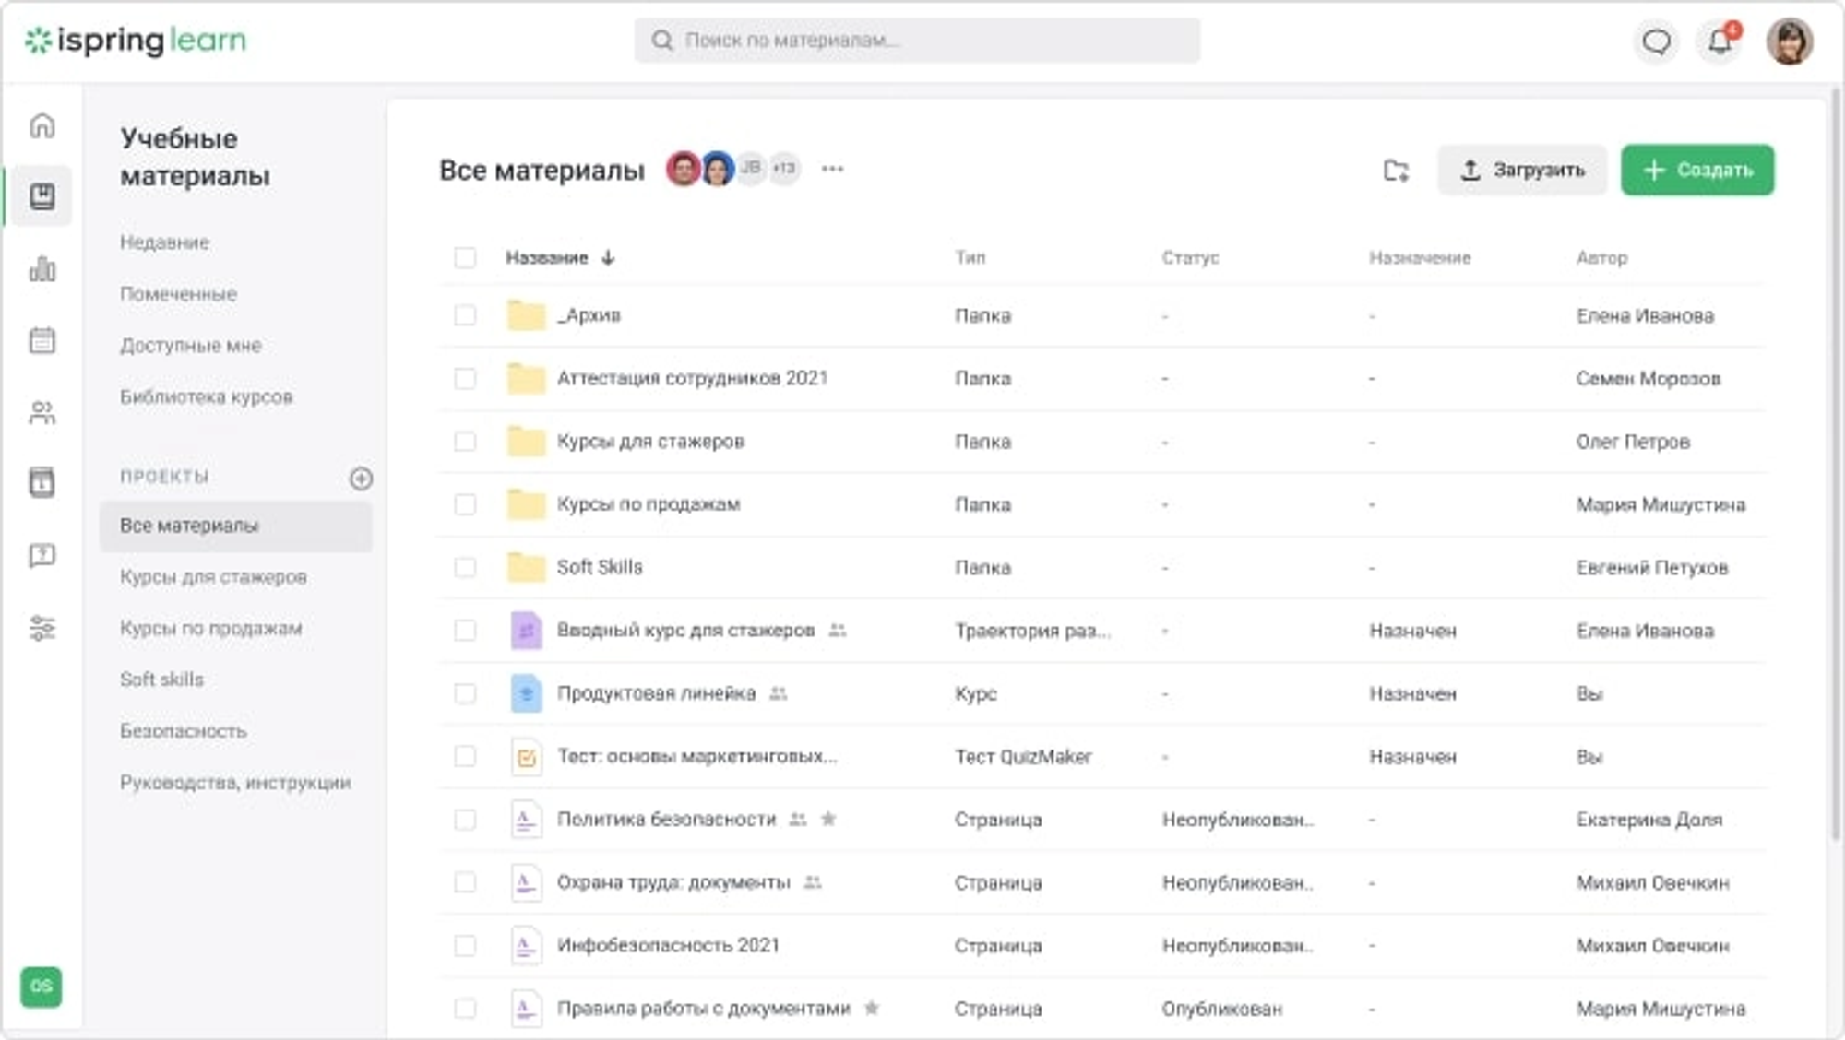
Task: Click inside the Поиск по материалам search field
Action: [x=917, y=40]
